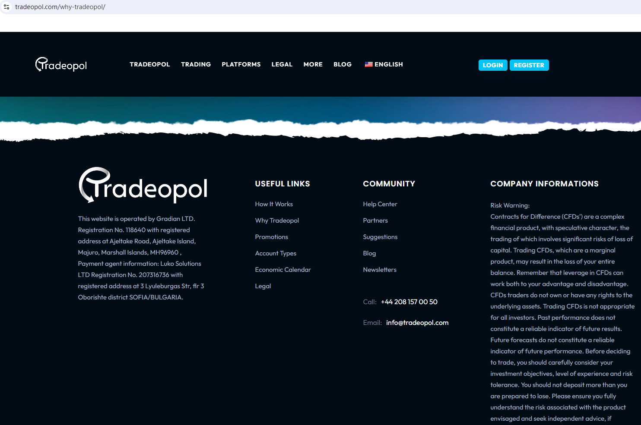The height and width of the screenshot is (425, 641).
Task: Click the 'Risk Warning:' text
Action: pyautogui.click(x=510, y=205)
